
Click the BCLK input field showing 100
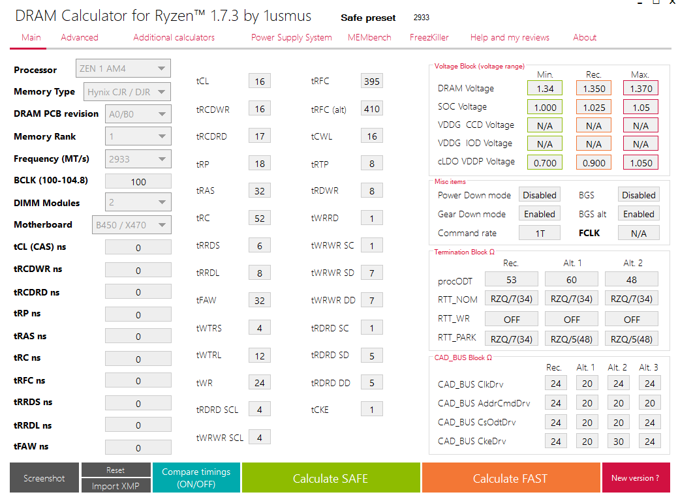[x=138, y=181]
